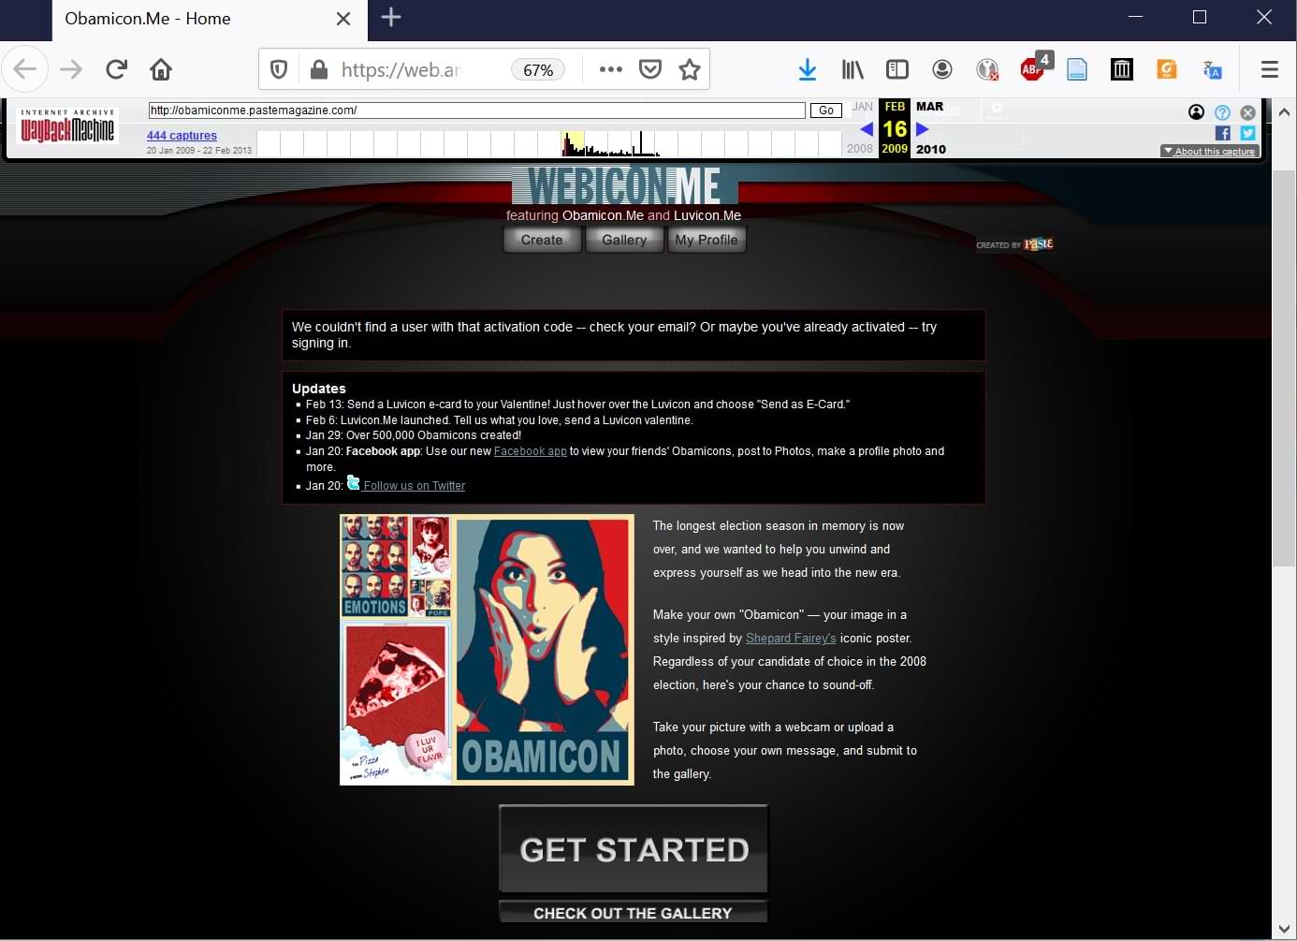The height and width of the screenshot is (941, 1297).
Task: Open the Wayback help question mark icon
Action: tap(1222, 112)
